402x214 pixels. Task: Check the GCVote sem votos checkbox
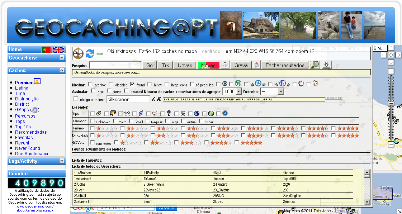pyautogui.click(x=93, y=142)
